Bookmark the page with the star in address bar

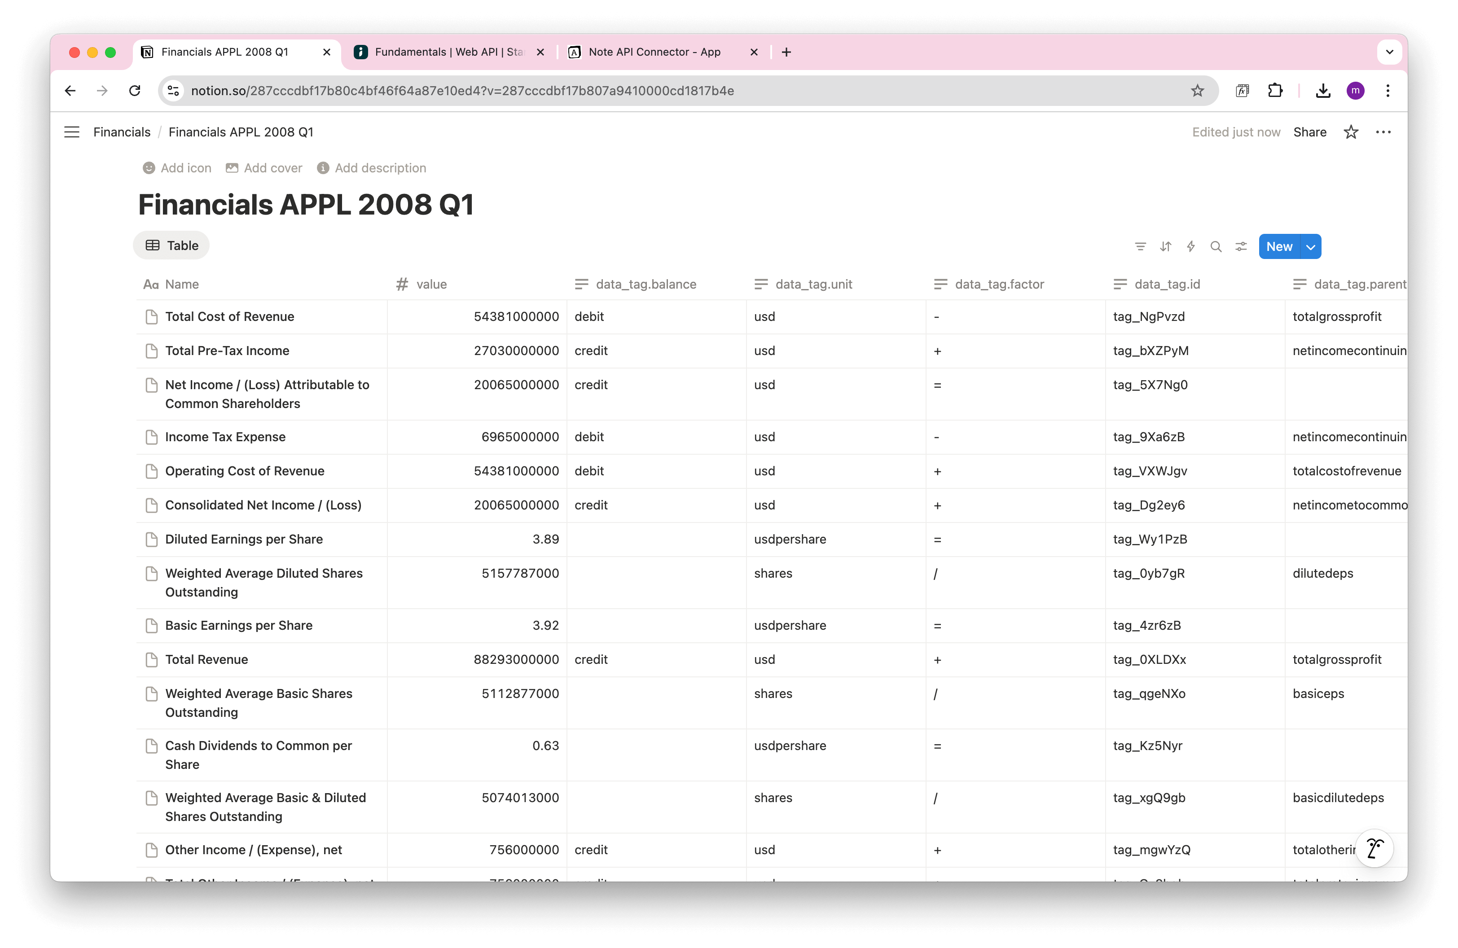pos(1198,90)
